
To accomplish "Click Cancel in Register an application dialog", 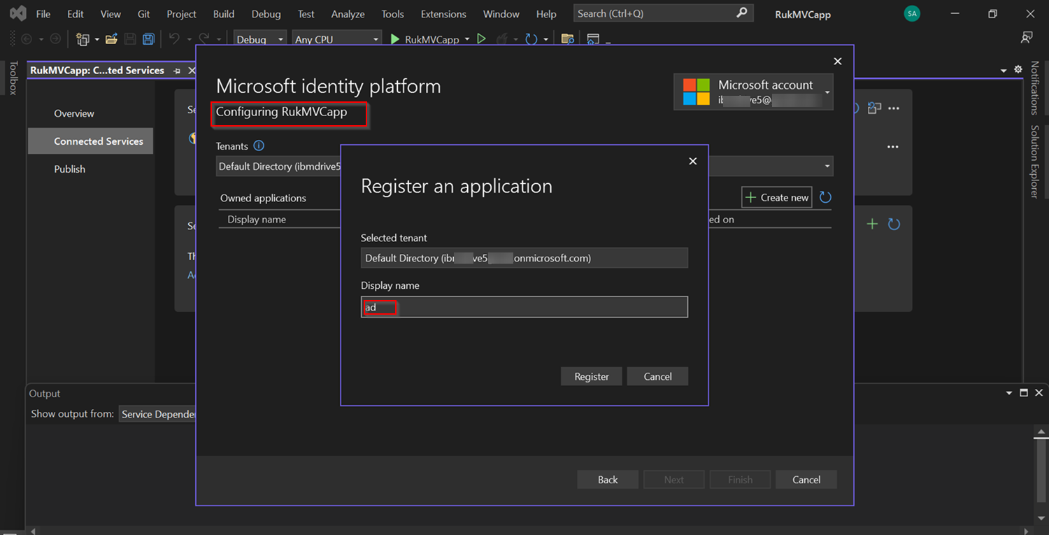I will [x=657, y=376].
